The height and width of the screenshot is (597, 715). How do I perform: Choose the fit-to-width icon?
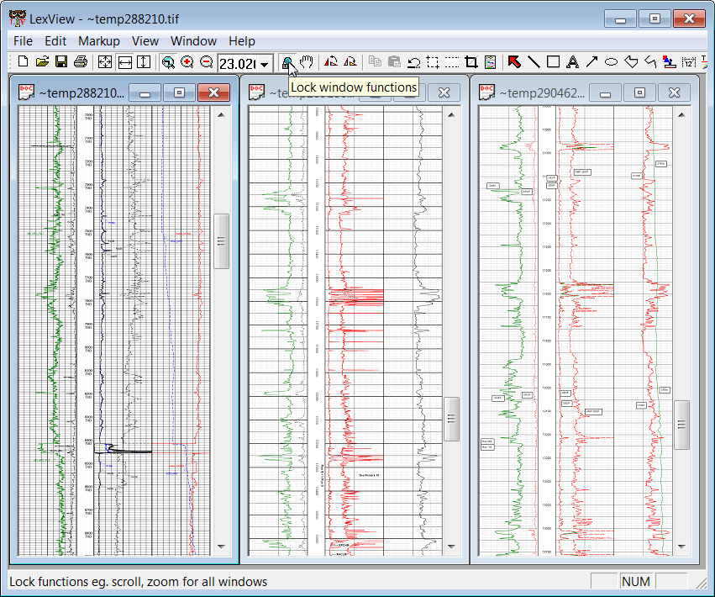[124, 62]
